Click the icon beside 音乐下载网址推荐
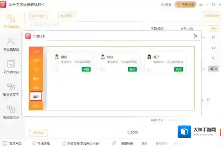This screenshot has height=146, width=221. [64, 143]
